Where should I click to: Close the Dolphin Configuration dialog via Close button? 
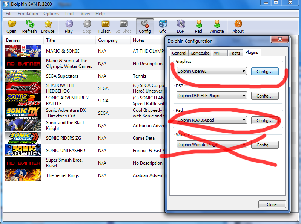point(272,204)
